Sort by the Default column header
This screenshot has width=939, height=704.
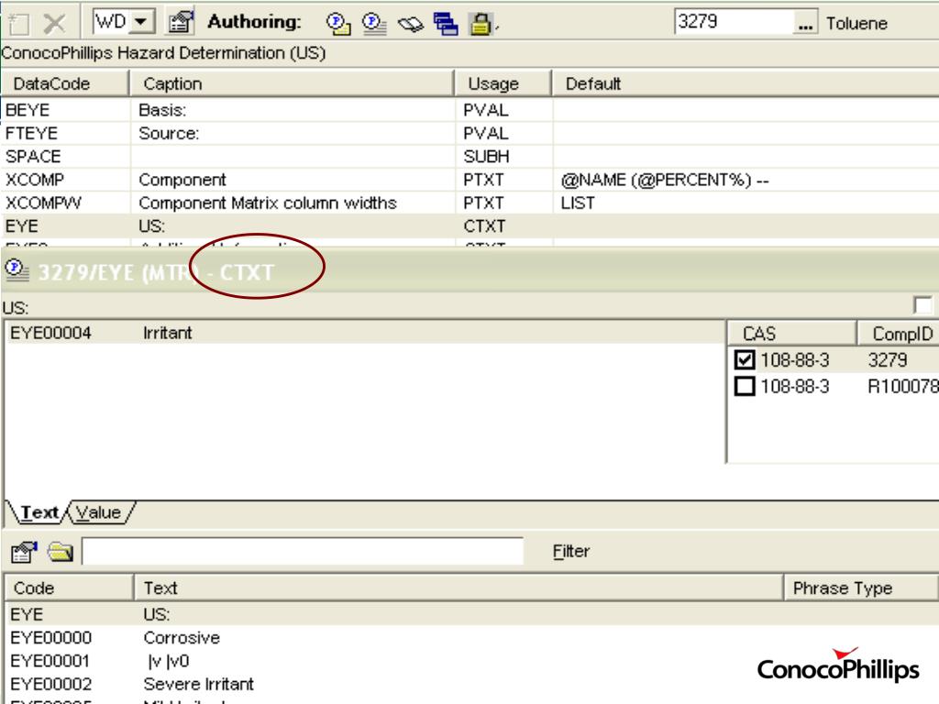click(x=745, y=83)
